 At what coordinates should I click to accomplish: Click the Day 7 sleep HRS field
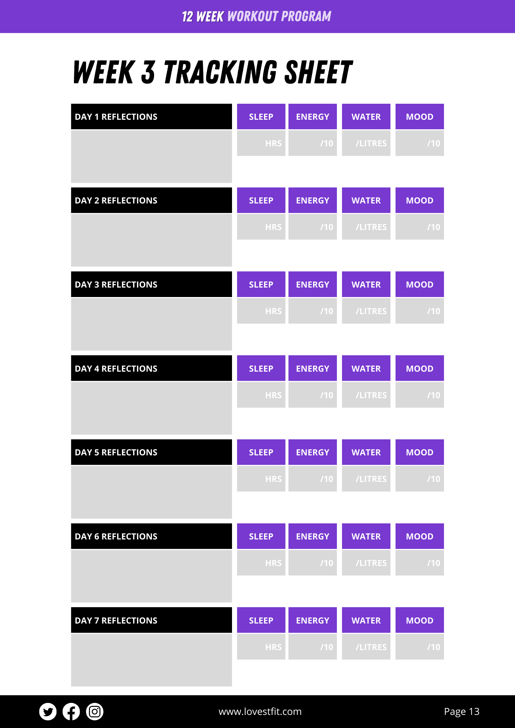261,647
